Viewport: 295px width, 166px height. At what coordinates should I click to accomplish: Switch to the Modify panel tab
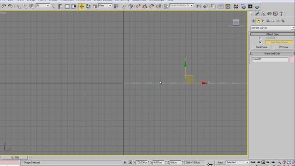click(x=257, y=13)
